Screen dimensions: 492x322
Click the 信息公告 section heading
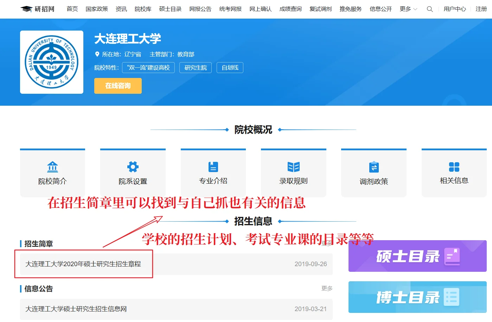click(x=39, y=289)
